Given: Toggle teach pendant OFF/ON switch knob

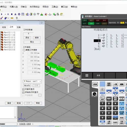Looking at the screenshot, I should coord(94,94).
